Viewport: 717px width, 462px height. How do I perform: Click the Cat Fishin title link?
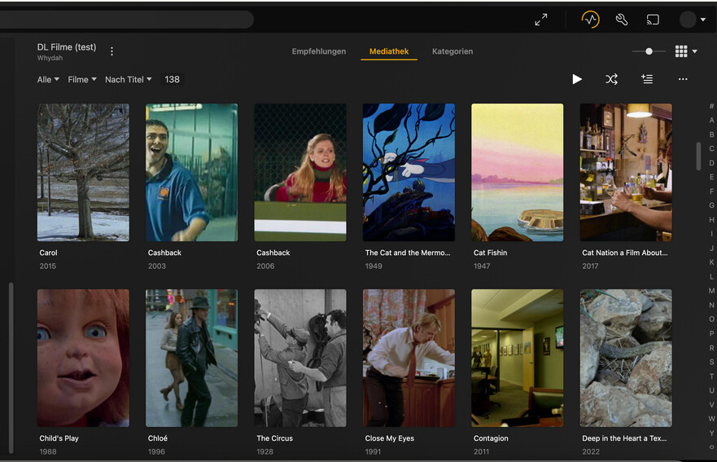(490, 253)
